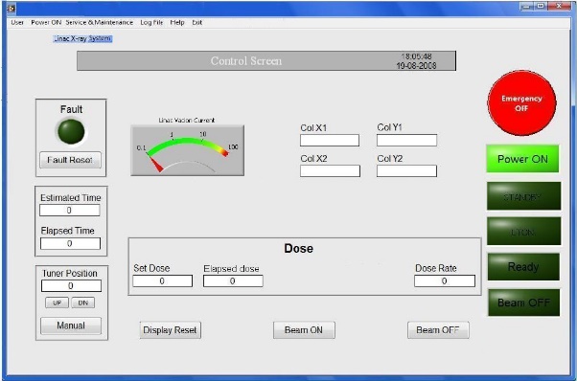Click the gray Beam OFF button at bottom
The image size is (577, 381).
pos(438,330)
